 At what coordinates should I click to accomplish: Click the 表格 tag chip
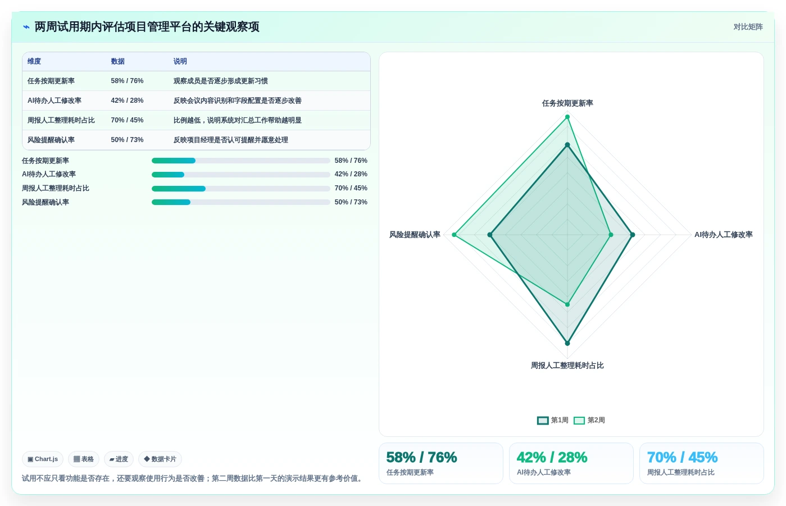[84, 459]
